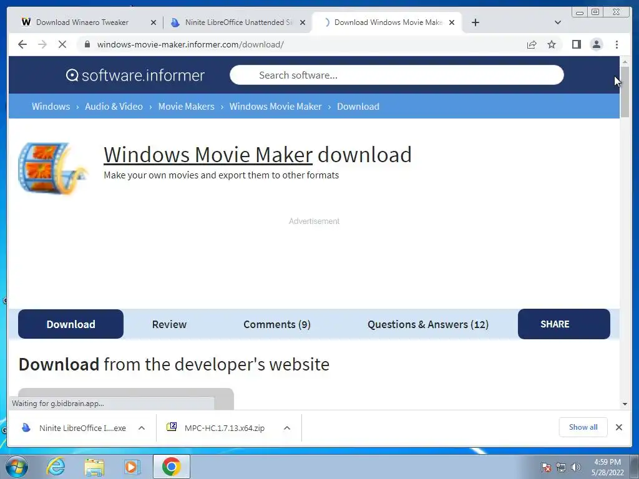Viewport: 639px width, 479px height.
Task: Open the Windows breadcrumb link
Action: click(51, 107)
